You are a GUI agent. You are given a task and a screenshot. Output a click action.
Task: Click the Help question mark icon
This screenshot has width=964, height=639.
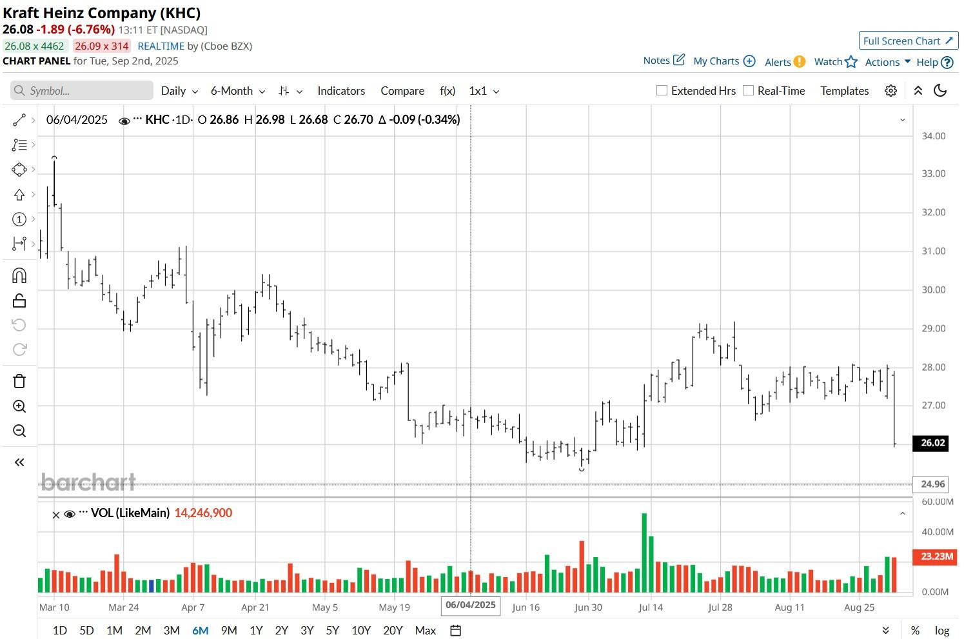tap(947, 63)
